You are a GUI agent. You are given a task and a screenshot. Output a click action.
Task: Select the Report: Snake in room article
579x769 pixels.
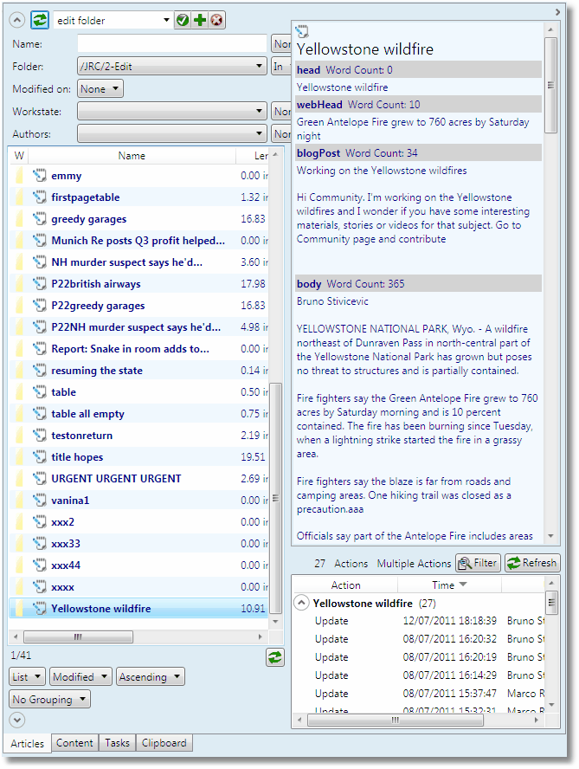138,349
